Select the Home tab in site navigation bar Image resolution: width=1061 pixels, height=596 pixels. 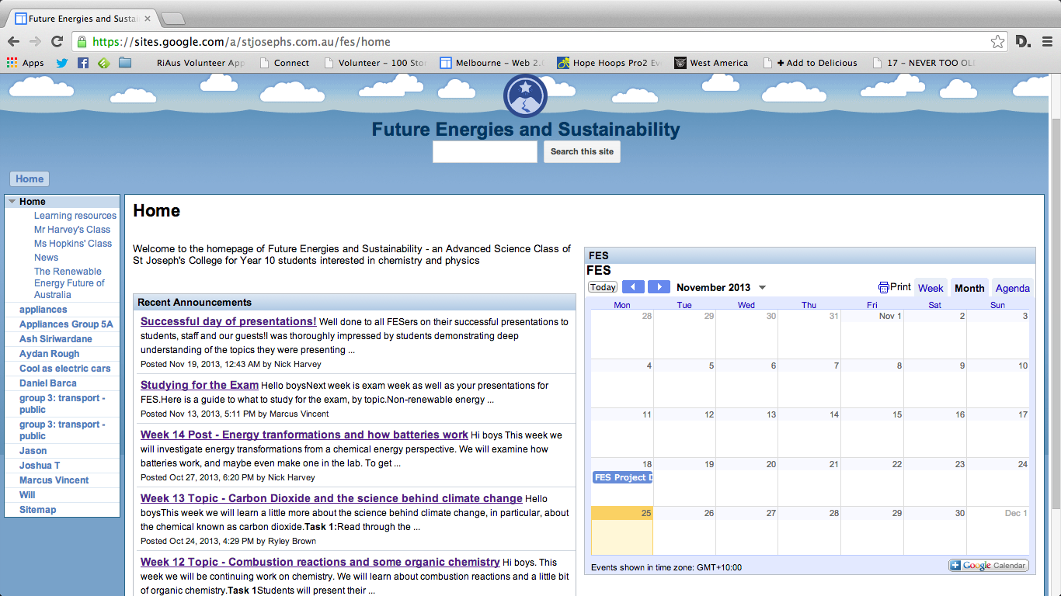(30, 179)
